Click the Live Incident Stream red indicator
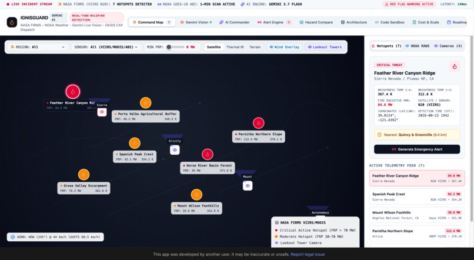This screenshot has width=474, height=260. tap(8, 4)
